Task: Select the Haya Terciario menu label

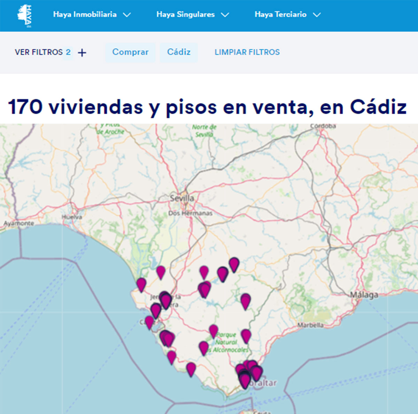Action: click(280, 15)
